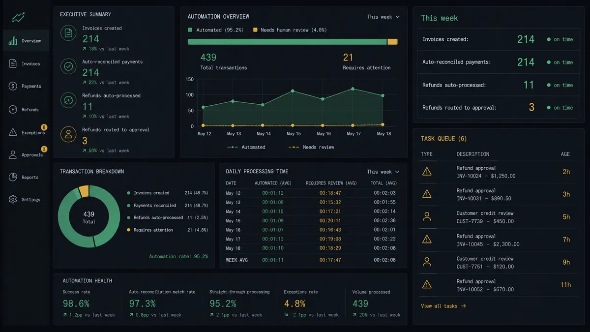Click the Automation rate: 95.2% text

(178, 256)
